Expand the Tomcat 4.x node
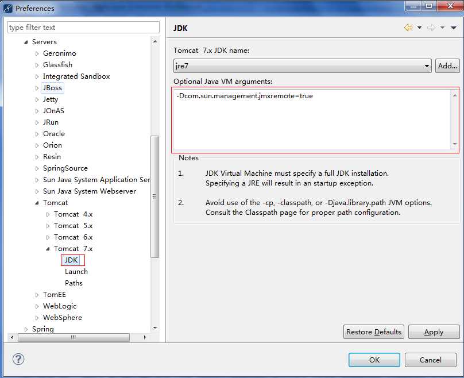Screen dimensions: 464x378 coord(48,214)
